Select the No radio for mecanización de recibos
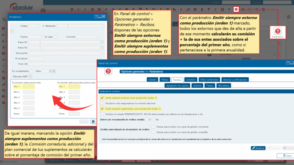 click(x=154, y=120)
